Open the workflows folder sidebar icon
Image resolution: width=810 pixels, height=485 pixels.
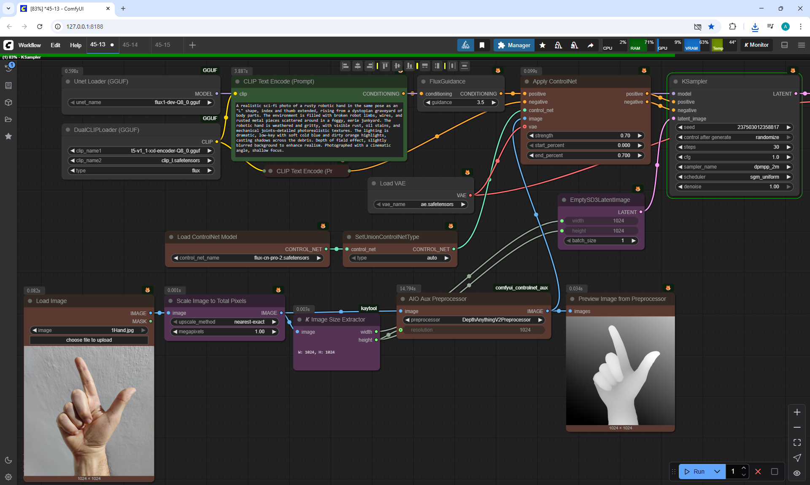coord(8,119)
